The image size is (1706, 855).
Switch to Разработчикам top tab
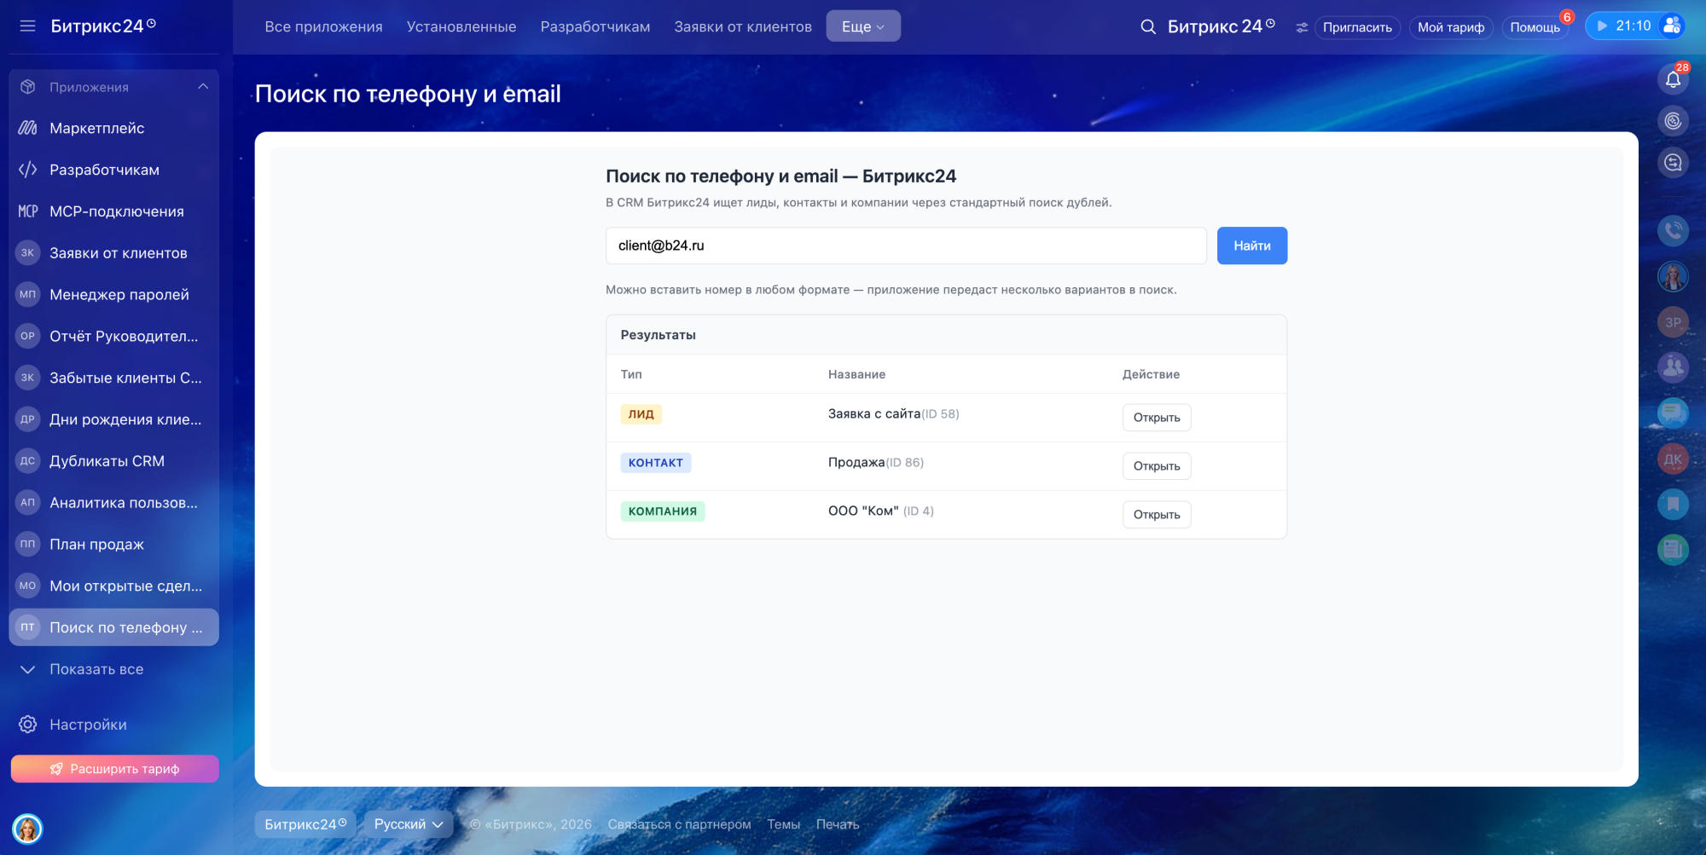pos(595,26)
